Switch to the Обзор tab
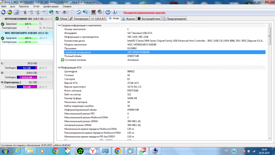This screenshot has height=155, width=275. (x=61, y=19)
